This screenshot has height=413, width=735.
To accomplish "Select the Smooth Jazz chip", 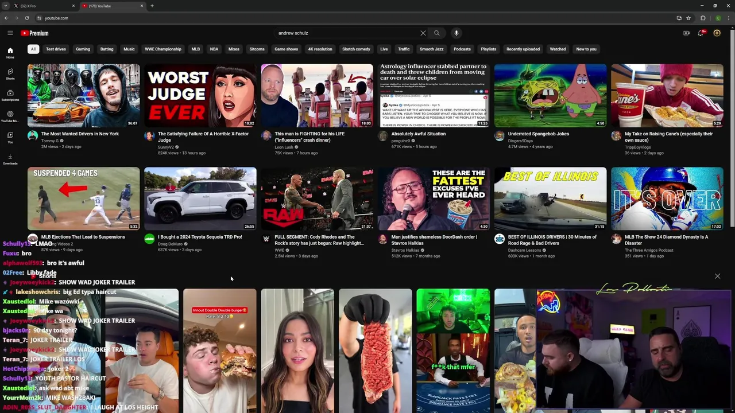I will (431, 49).
